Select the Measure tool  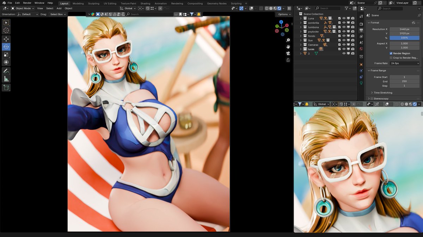pos(6,79)
